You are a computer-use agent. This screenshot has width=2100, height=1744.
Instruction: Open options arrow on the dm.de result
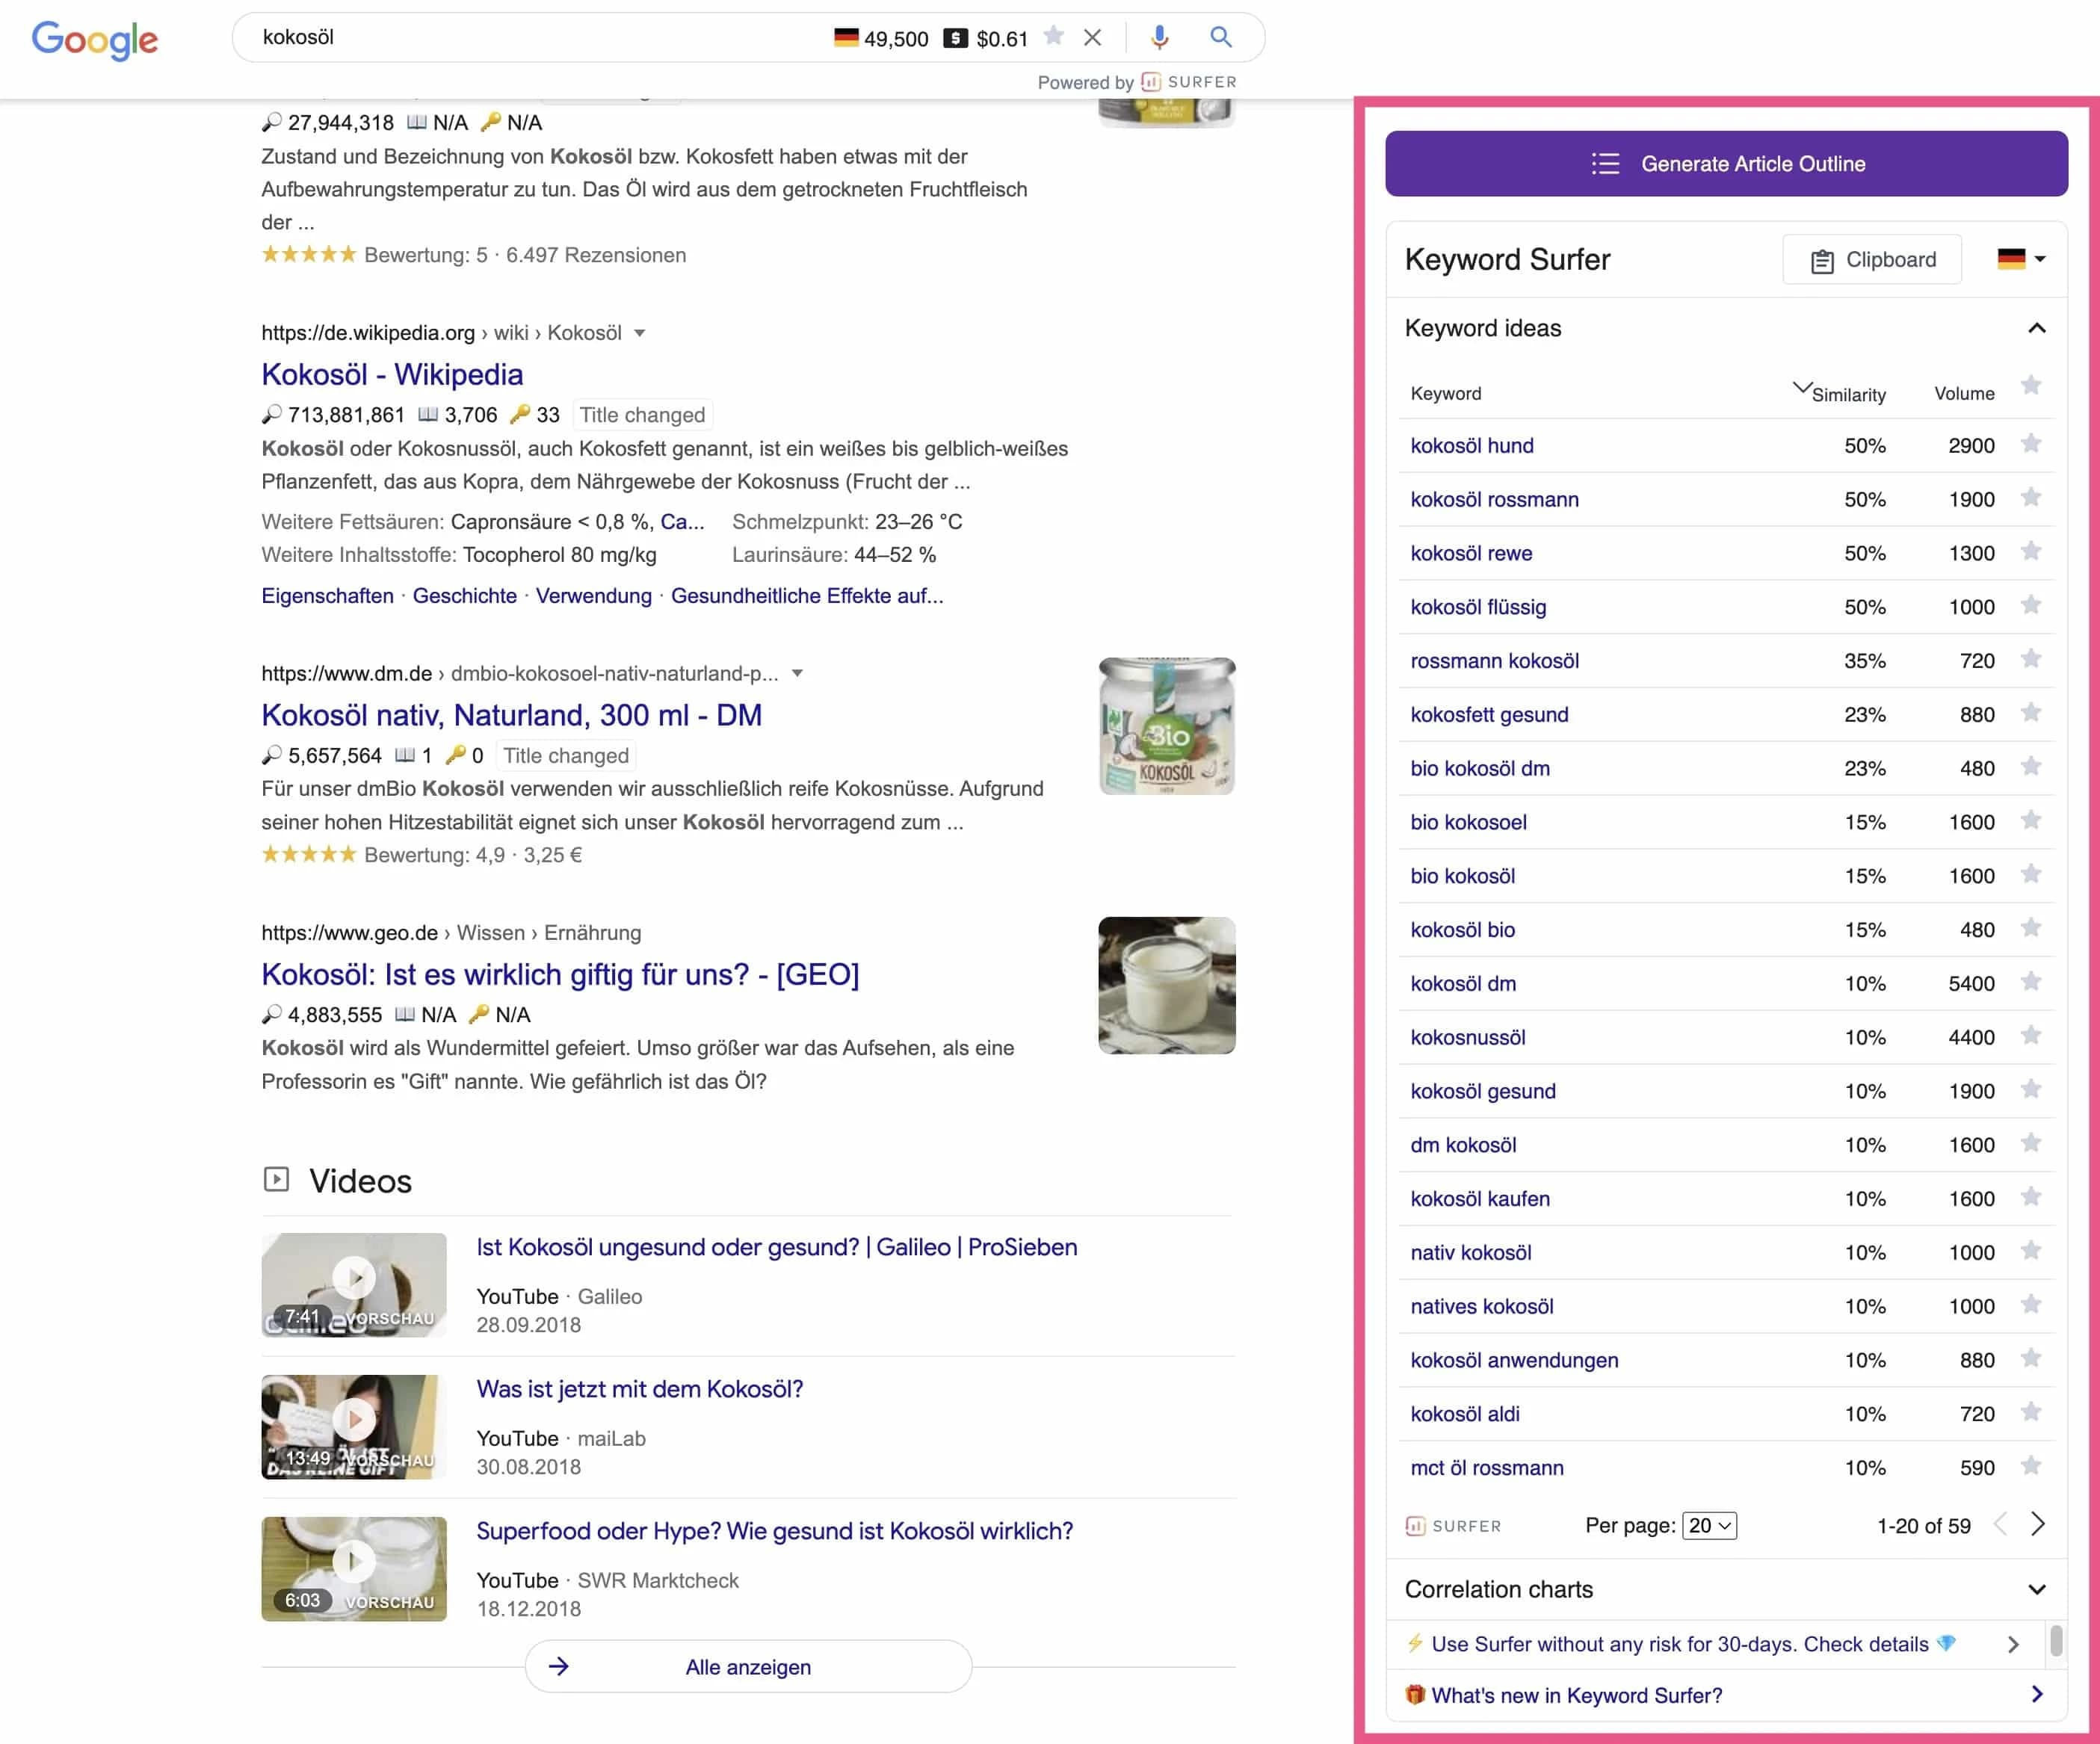tap(797, 674)
